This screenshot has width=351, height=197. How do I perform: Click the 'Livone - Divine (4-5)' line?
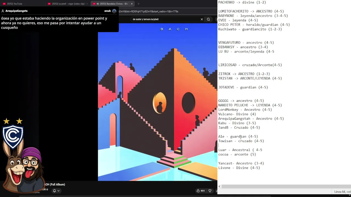[239, 168]
